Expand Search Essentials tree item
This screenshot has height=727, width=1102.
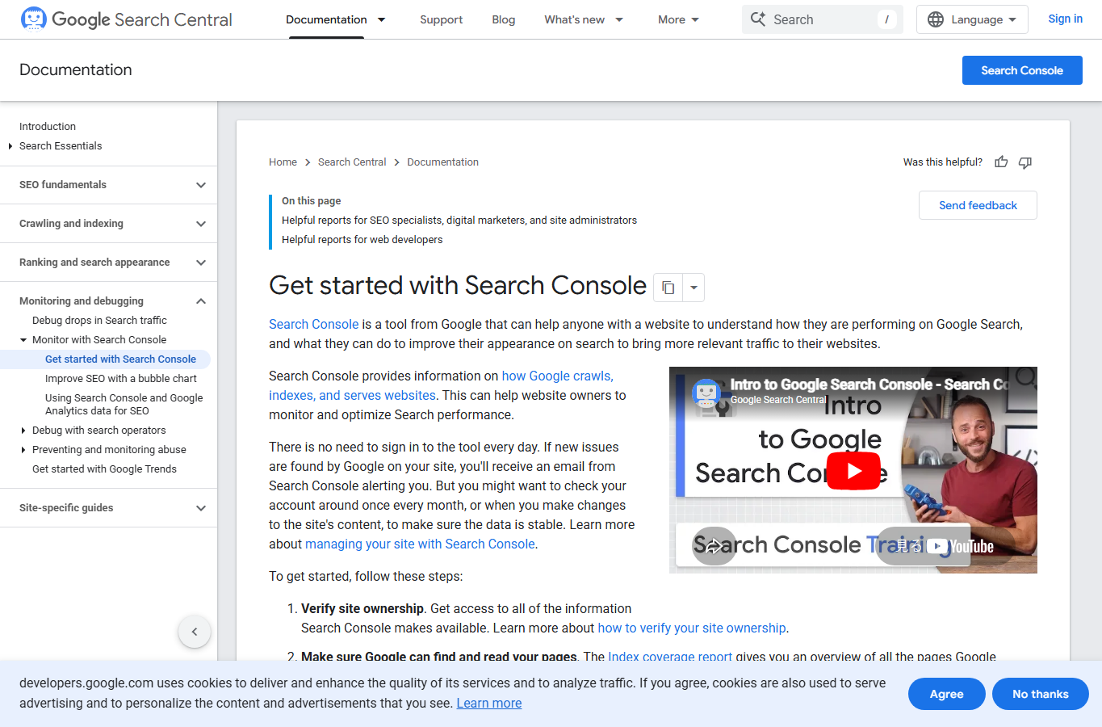10,146
